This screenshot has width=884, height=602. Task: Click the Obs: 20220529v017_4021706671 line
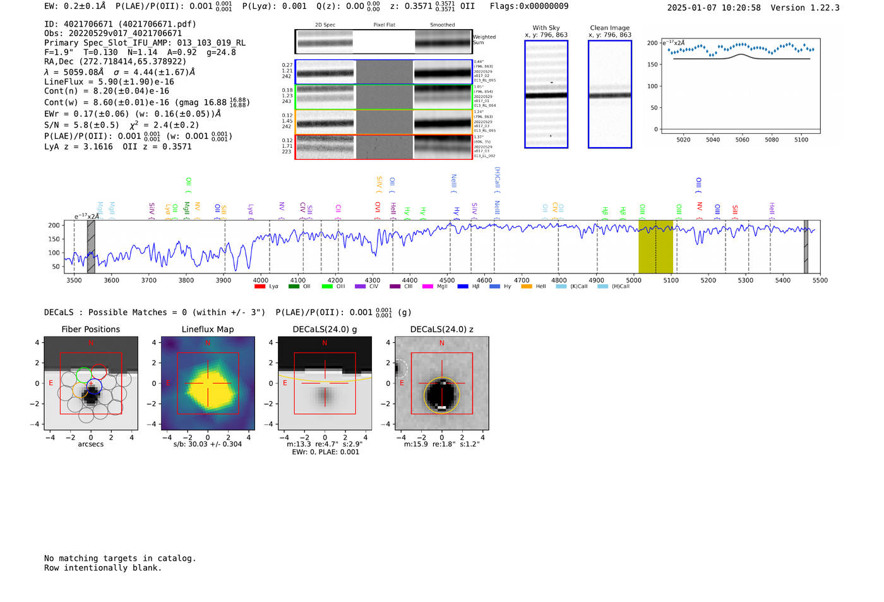coord(113,33)
